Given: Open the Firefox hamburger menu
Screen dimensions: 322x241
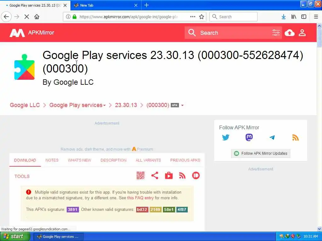Looking at the screenshot, I should pyautogui.click(x=316, y=17).
